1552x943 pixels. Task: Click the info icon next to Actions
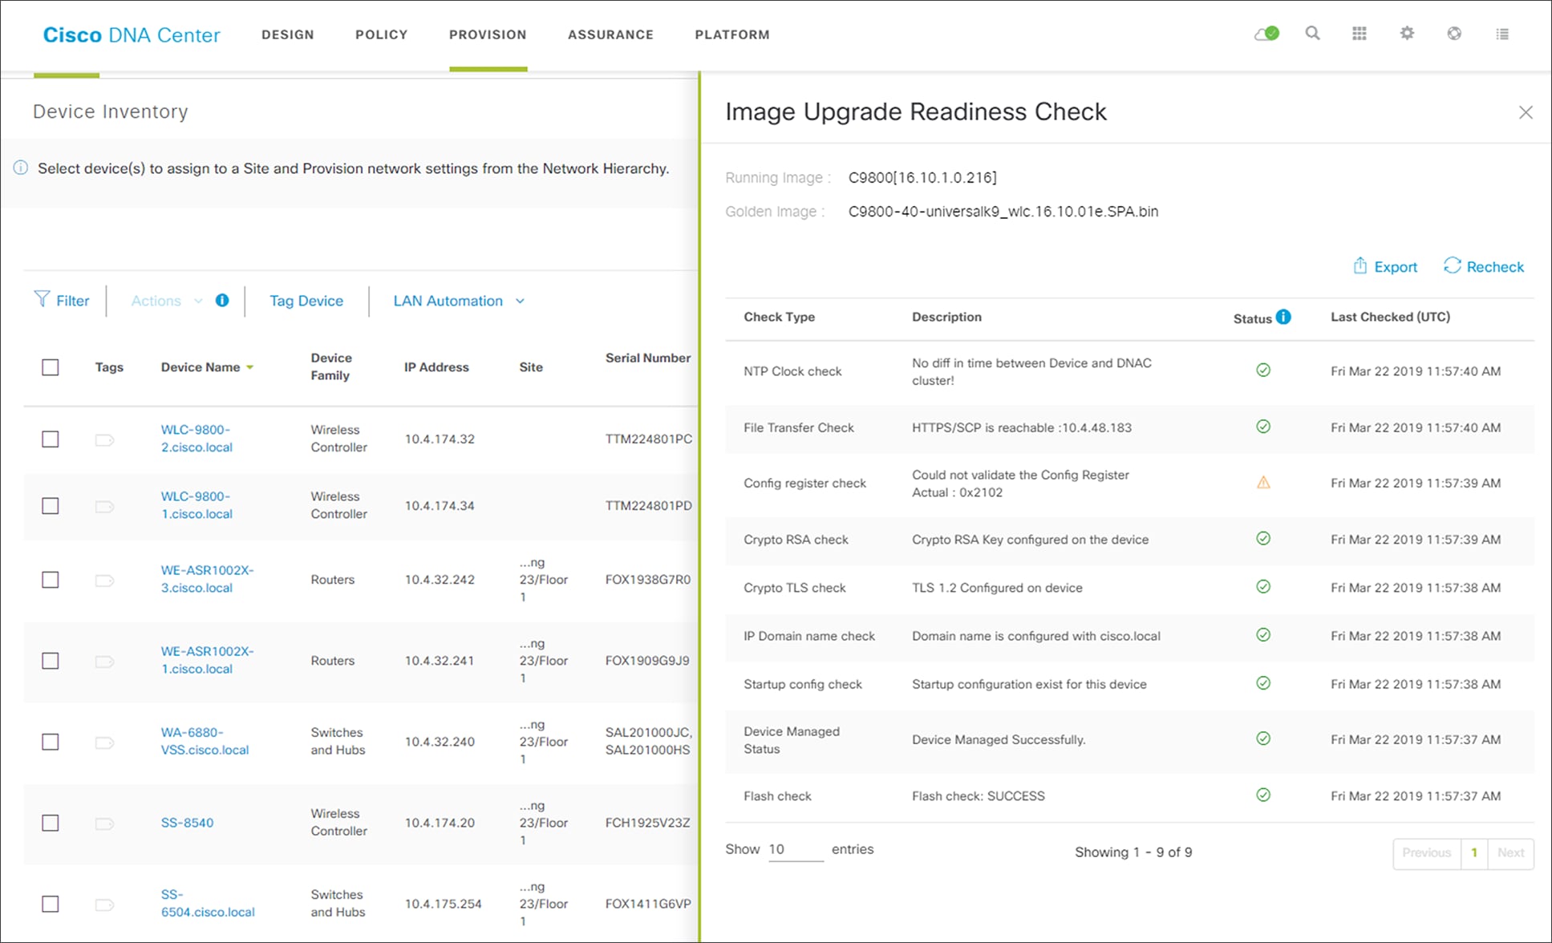coord(222,300)
